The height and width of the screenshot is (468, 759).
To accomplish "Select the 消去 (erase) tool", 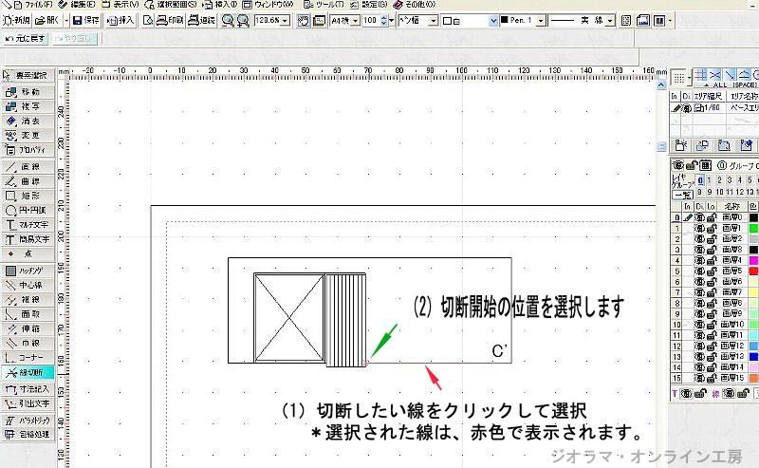I will 28,121.
